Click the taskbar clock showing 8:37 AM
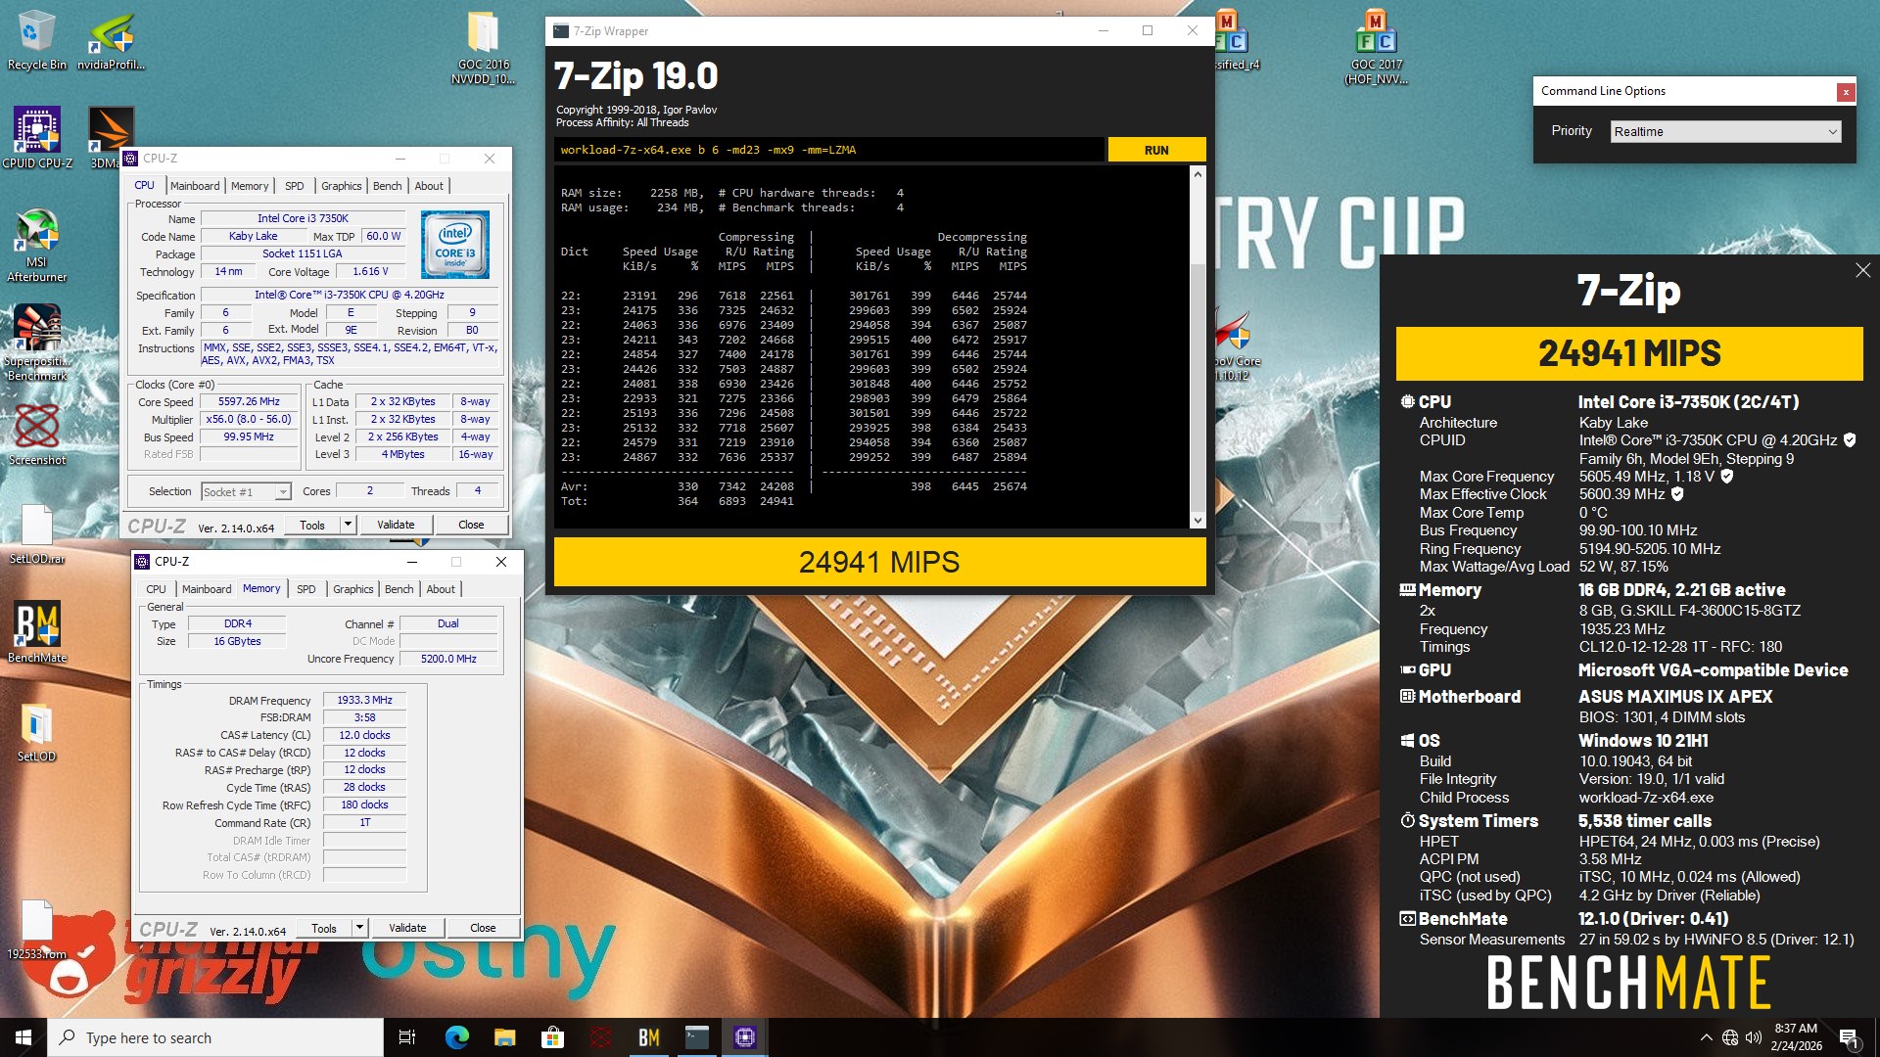Screen dimensions: 1880x1057 [1795, 1037]
